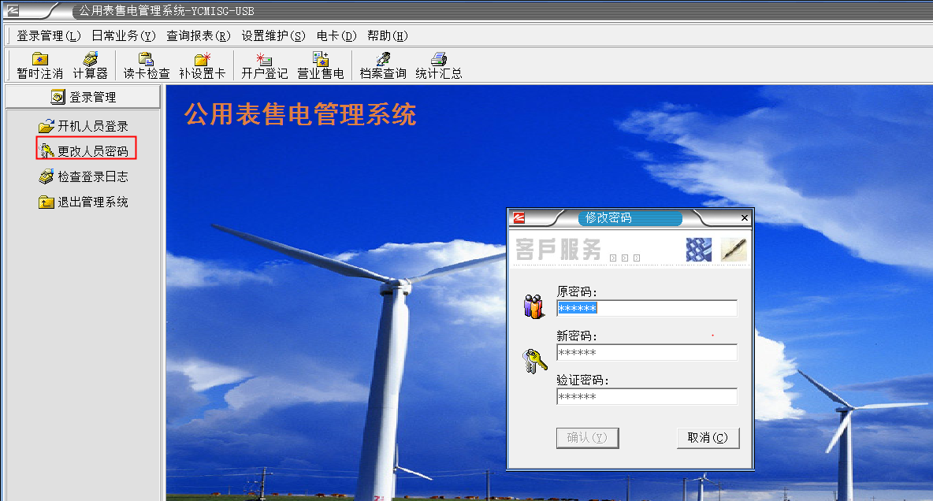Click 退出管理系统 in the sidebar

(84, 202)
